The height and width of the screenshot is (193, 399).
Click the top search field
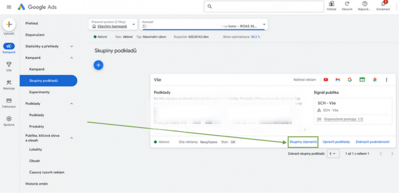tap(263, 6)
